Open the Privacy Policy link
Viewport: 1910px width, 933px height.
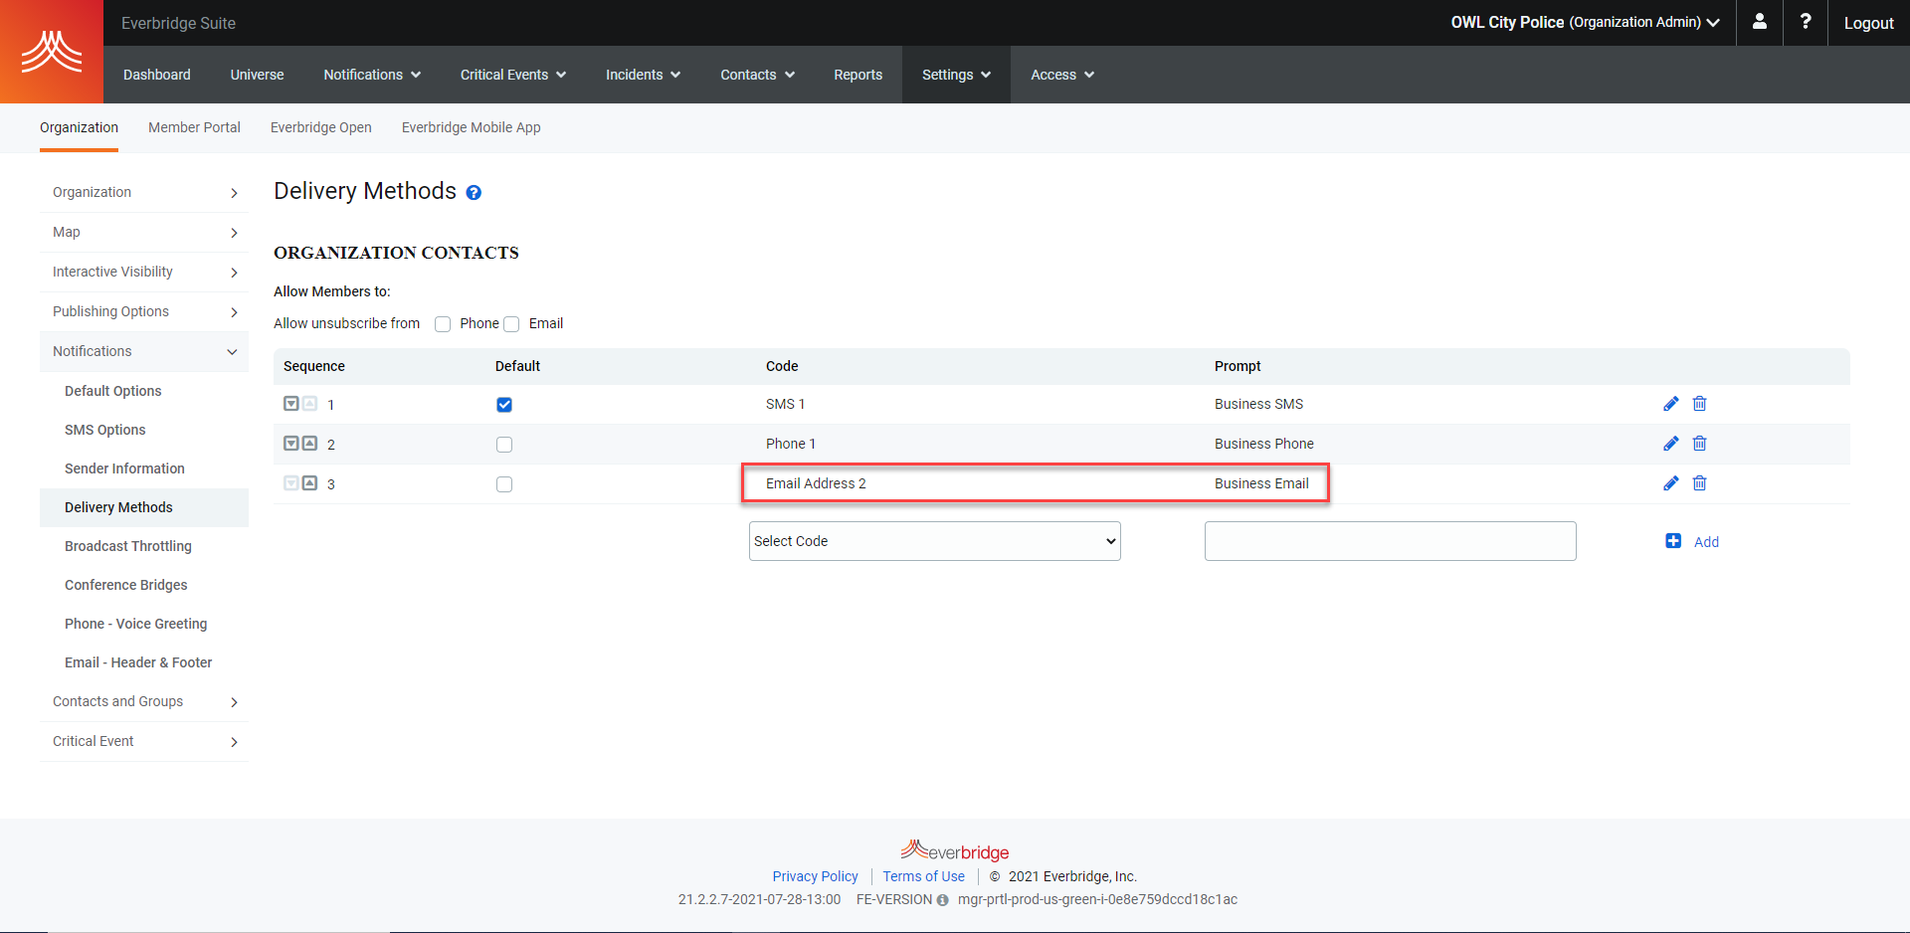click(x=815, y=876)
